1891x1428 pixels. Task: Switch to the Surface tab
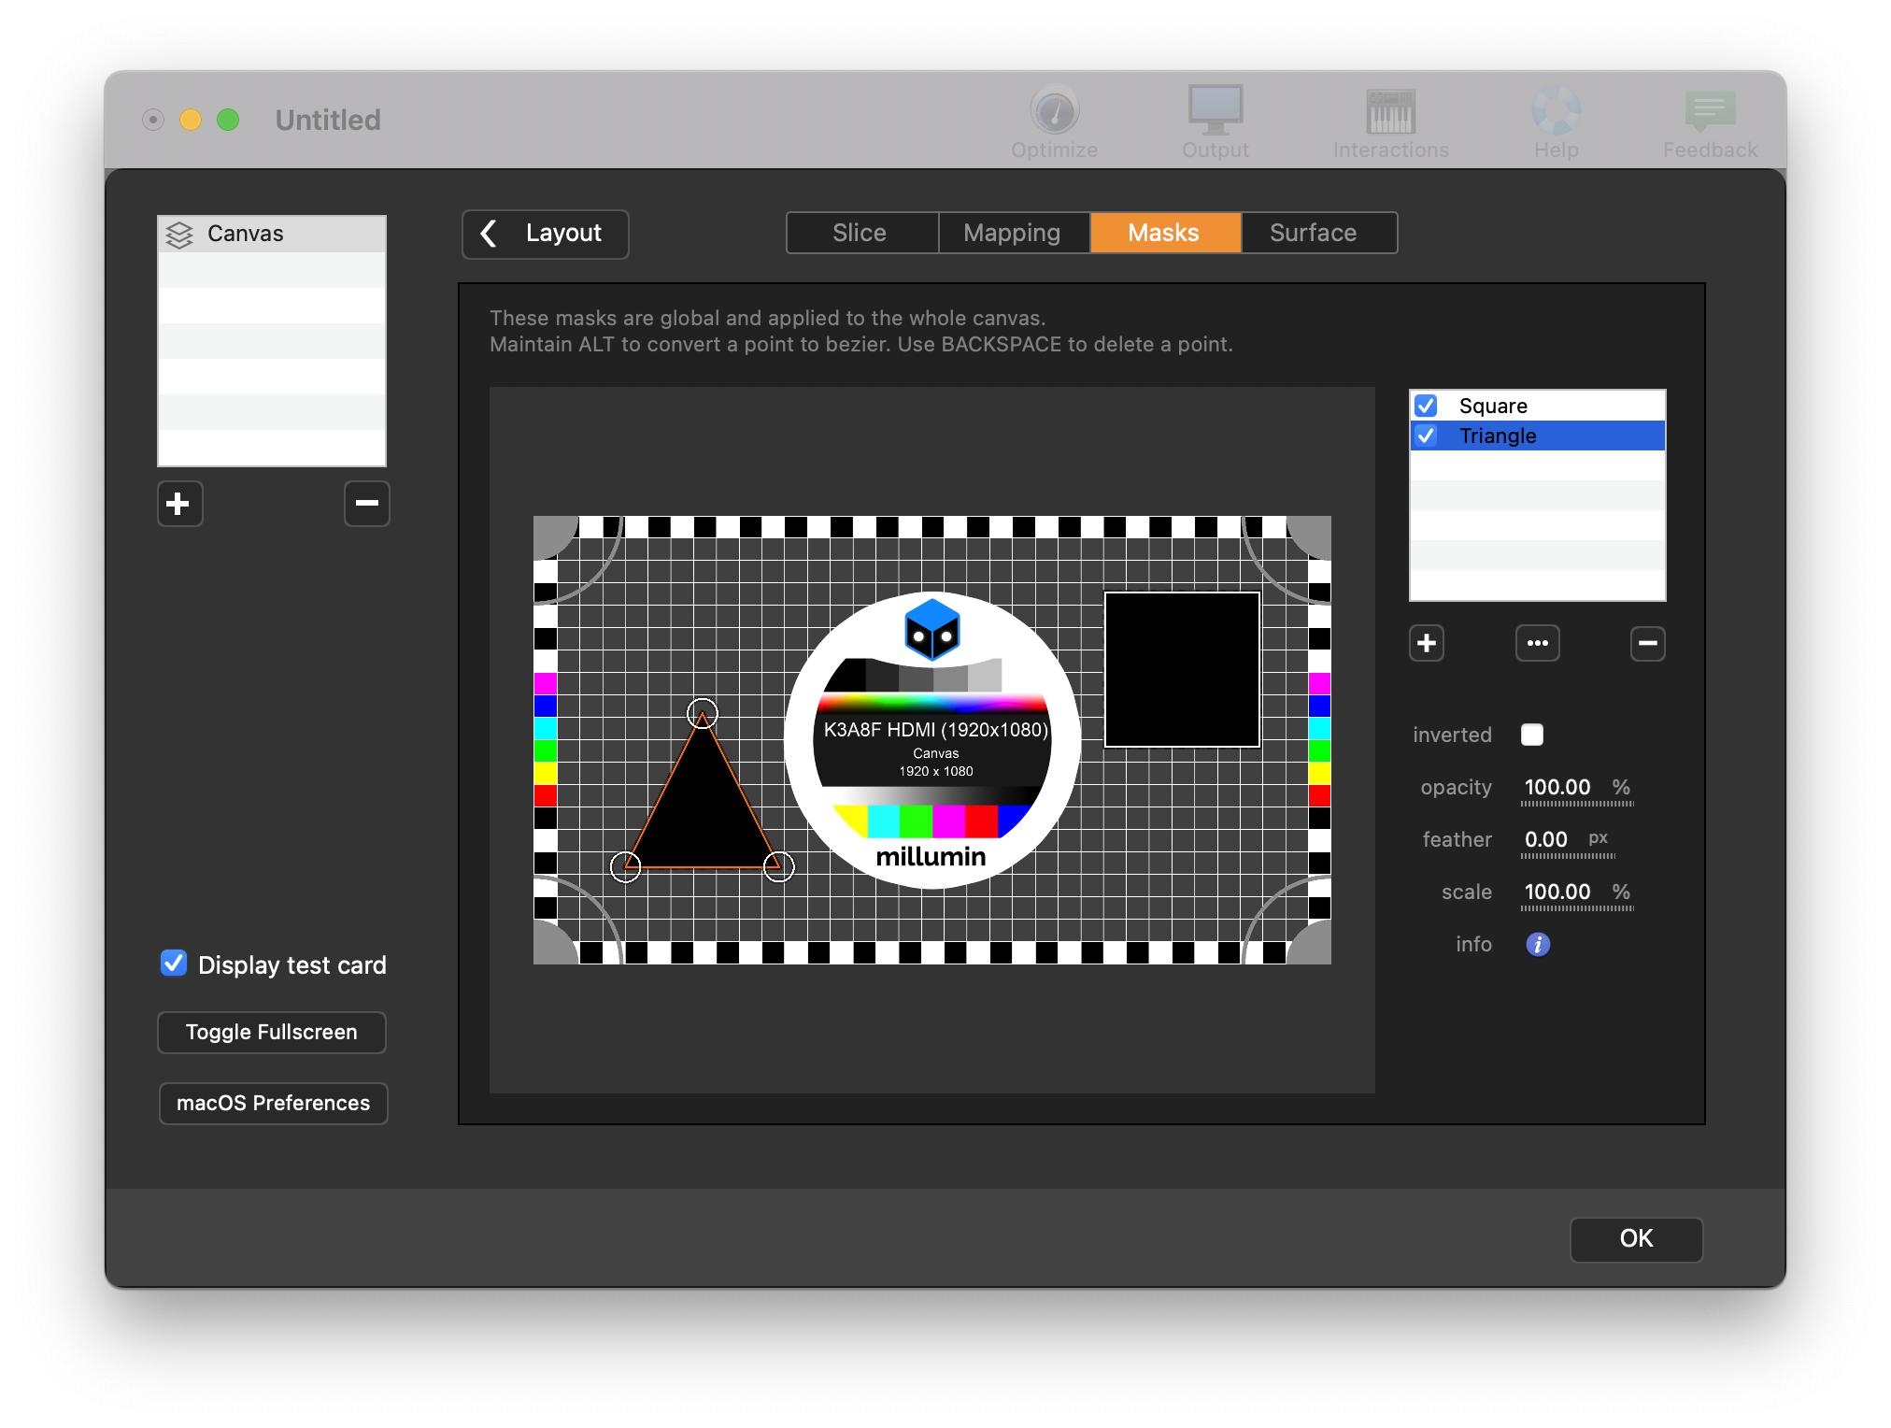[1313, 233]
